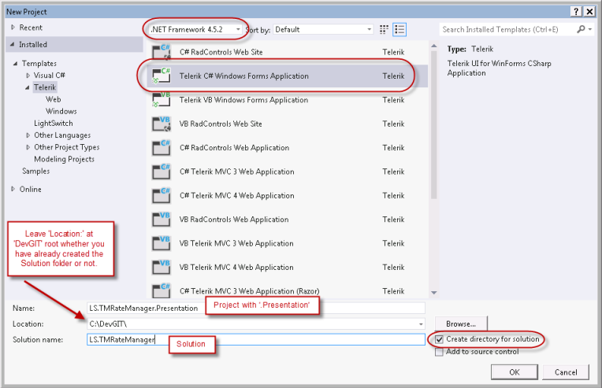Open the Location path dropdown arrow
Viewport: 602px width, 388px height.
click(421, 324)
